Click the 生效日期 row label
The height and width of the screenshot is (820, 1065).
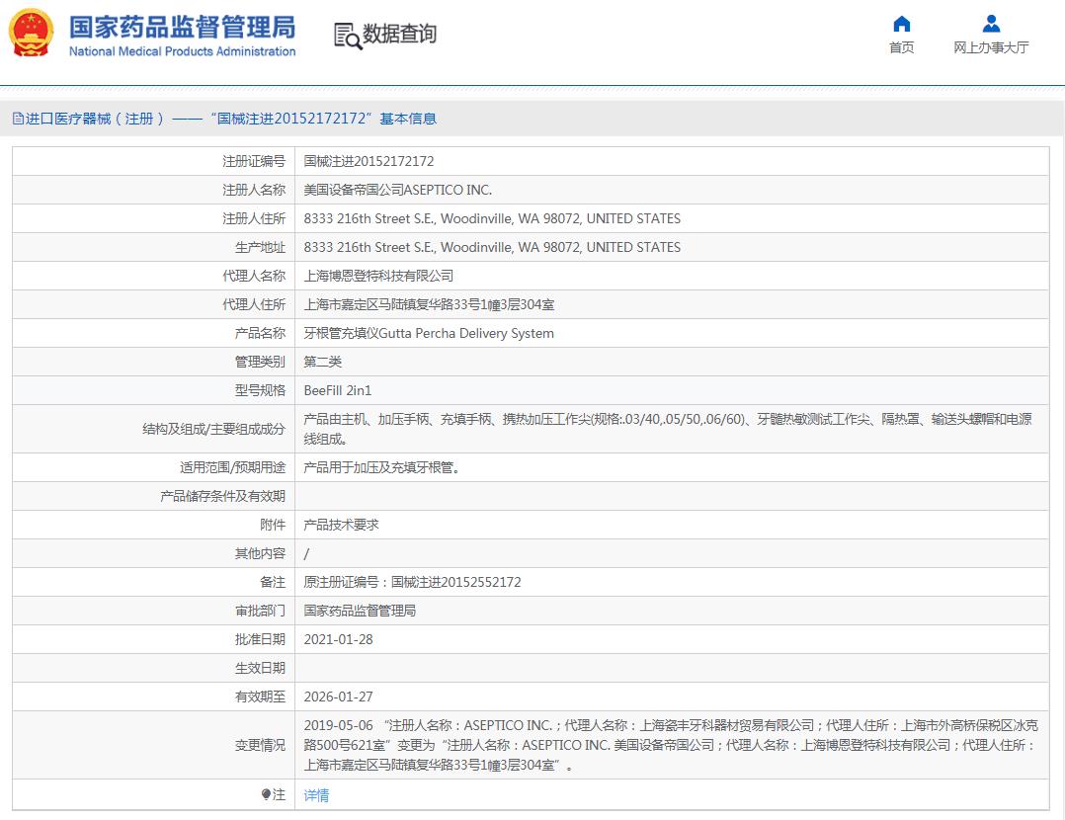(260, 668)
